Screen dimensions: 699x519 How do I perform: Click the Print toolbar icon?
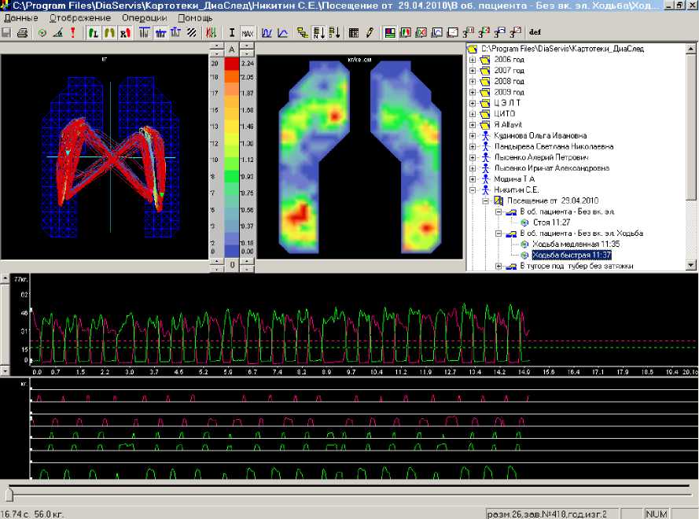click(x=23, y=33)
